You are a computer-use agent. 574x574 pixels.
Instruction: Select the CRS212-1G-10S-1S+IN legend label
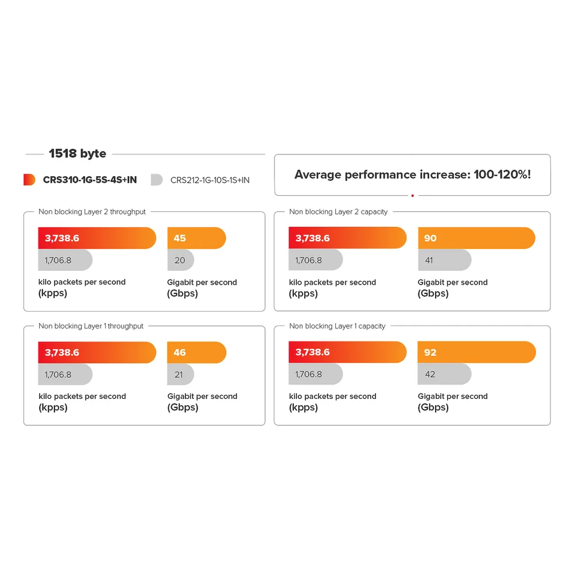[210, 180]
